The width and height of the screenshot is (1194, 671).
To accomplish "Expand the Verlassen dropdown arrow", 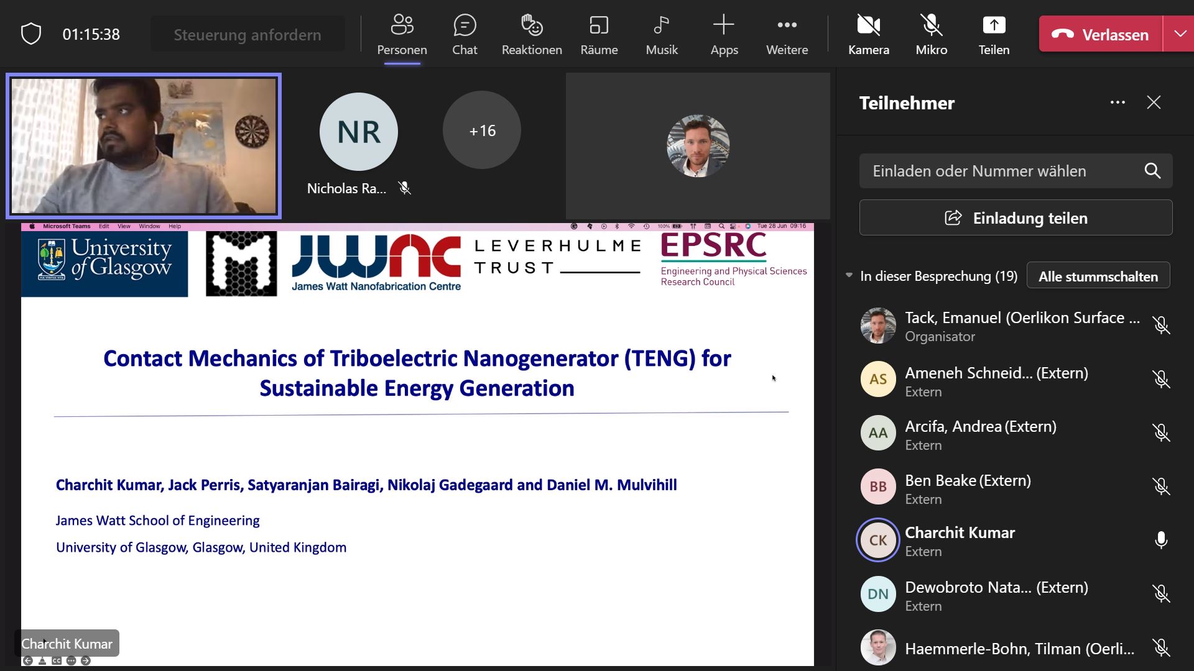I will coord(1180,34).
